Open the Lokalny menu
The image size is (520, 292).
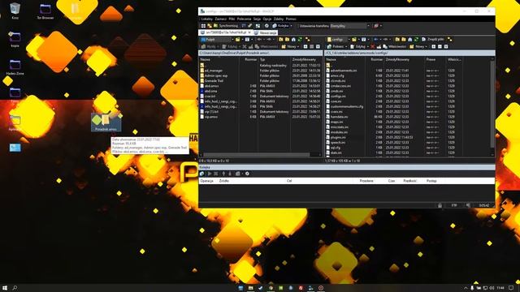click(207, 19)
